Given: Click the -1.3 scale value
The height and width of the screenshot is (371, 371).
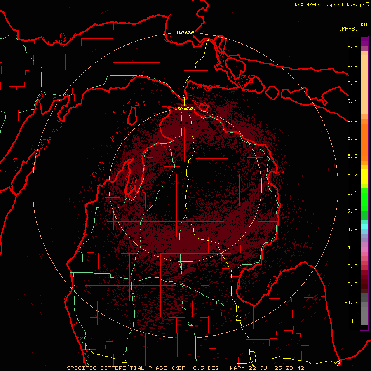Looking at the screenshot, I should point(351,303).
